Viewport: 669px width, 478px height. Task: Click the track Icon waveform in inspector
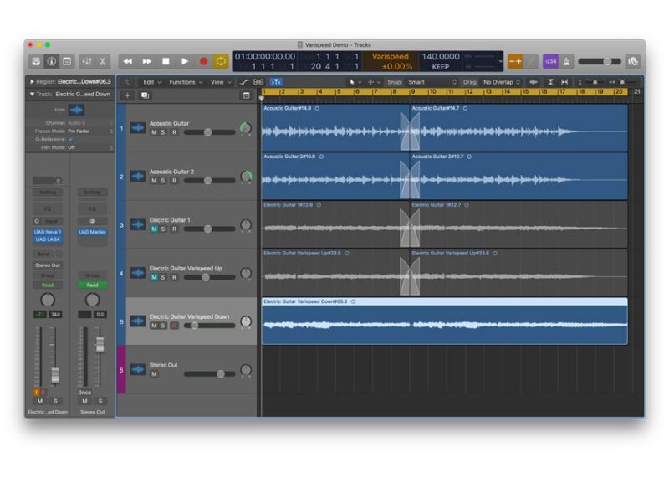click(76, 110)
